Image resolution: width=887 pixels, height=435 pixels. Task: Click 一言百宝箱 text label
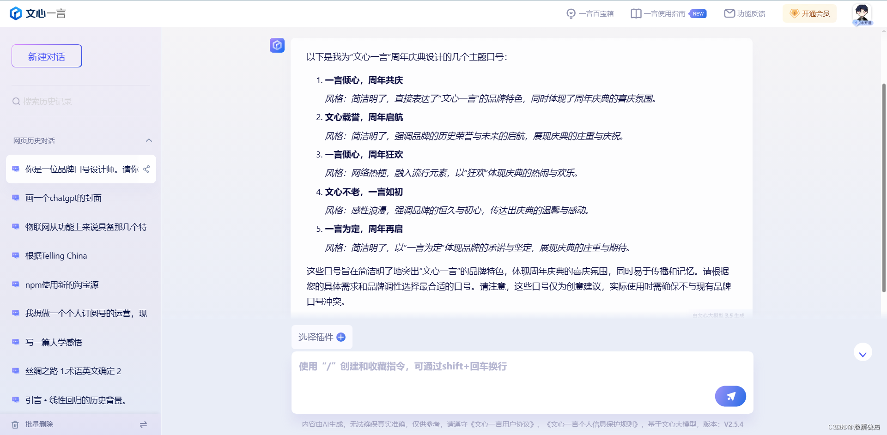tap(596, 14)
